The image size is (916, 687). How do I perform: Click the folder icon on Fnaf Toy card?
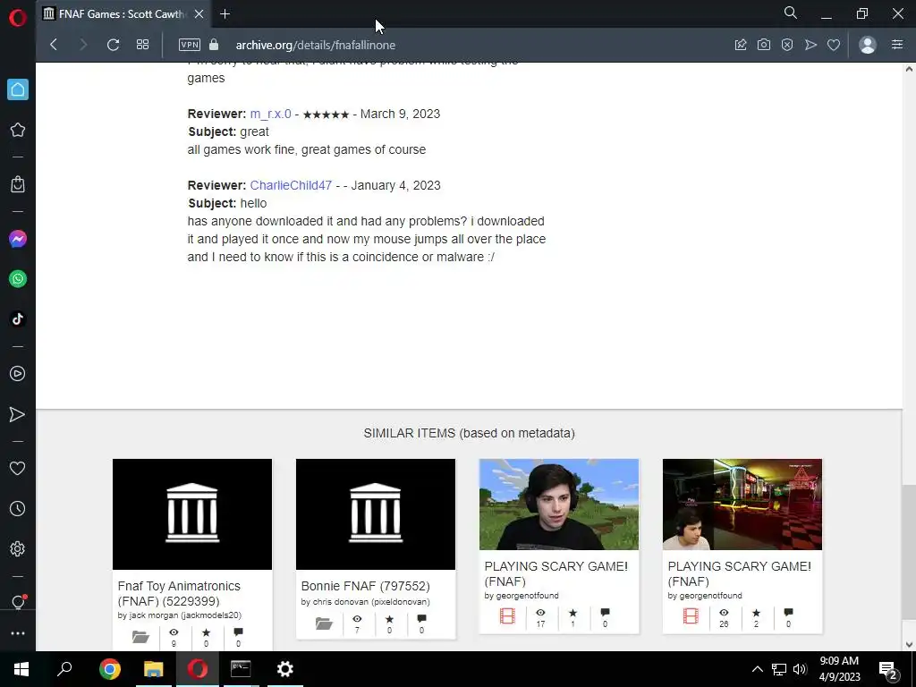click(140, 637)
